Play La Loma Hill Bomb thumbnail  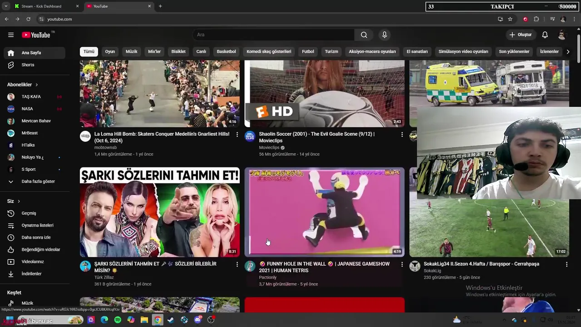click(x=160, y=94)
